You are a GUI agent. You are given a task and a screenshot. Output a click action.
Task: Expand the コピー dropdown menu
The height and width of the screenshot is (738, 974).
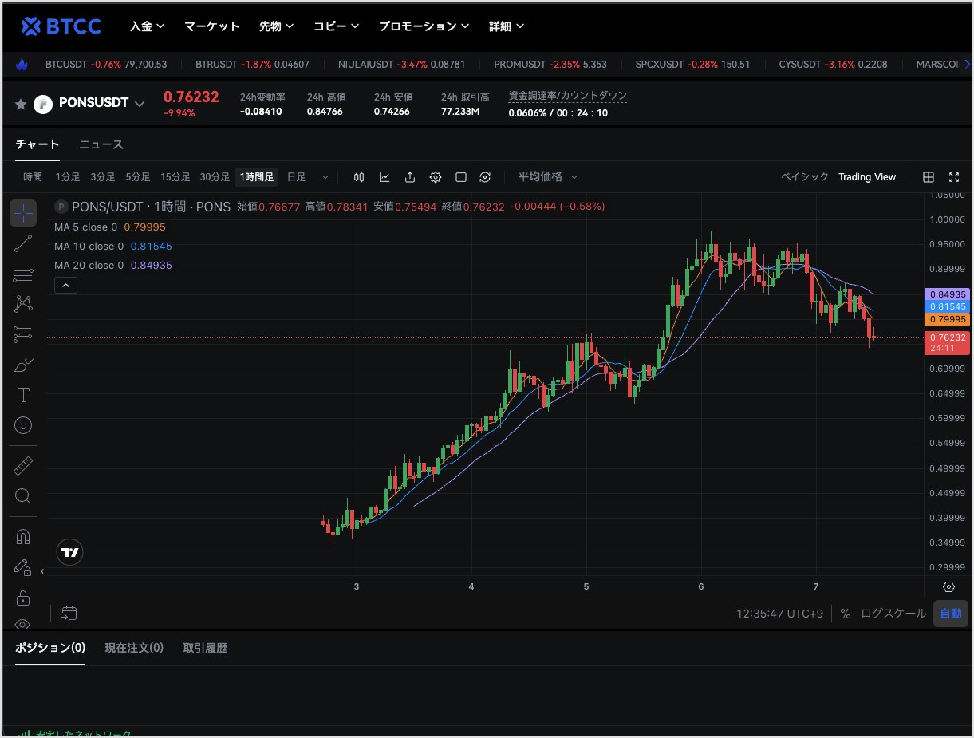point(336,26)
